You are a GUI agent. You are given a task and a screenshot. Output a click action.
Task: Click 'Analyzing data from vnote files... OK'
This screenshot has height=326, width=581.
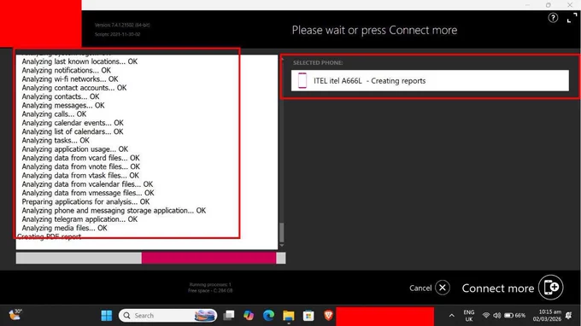pos(80,166)
